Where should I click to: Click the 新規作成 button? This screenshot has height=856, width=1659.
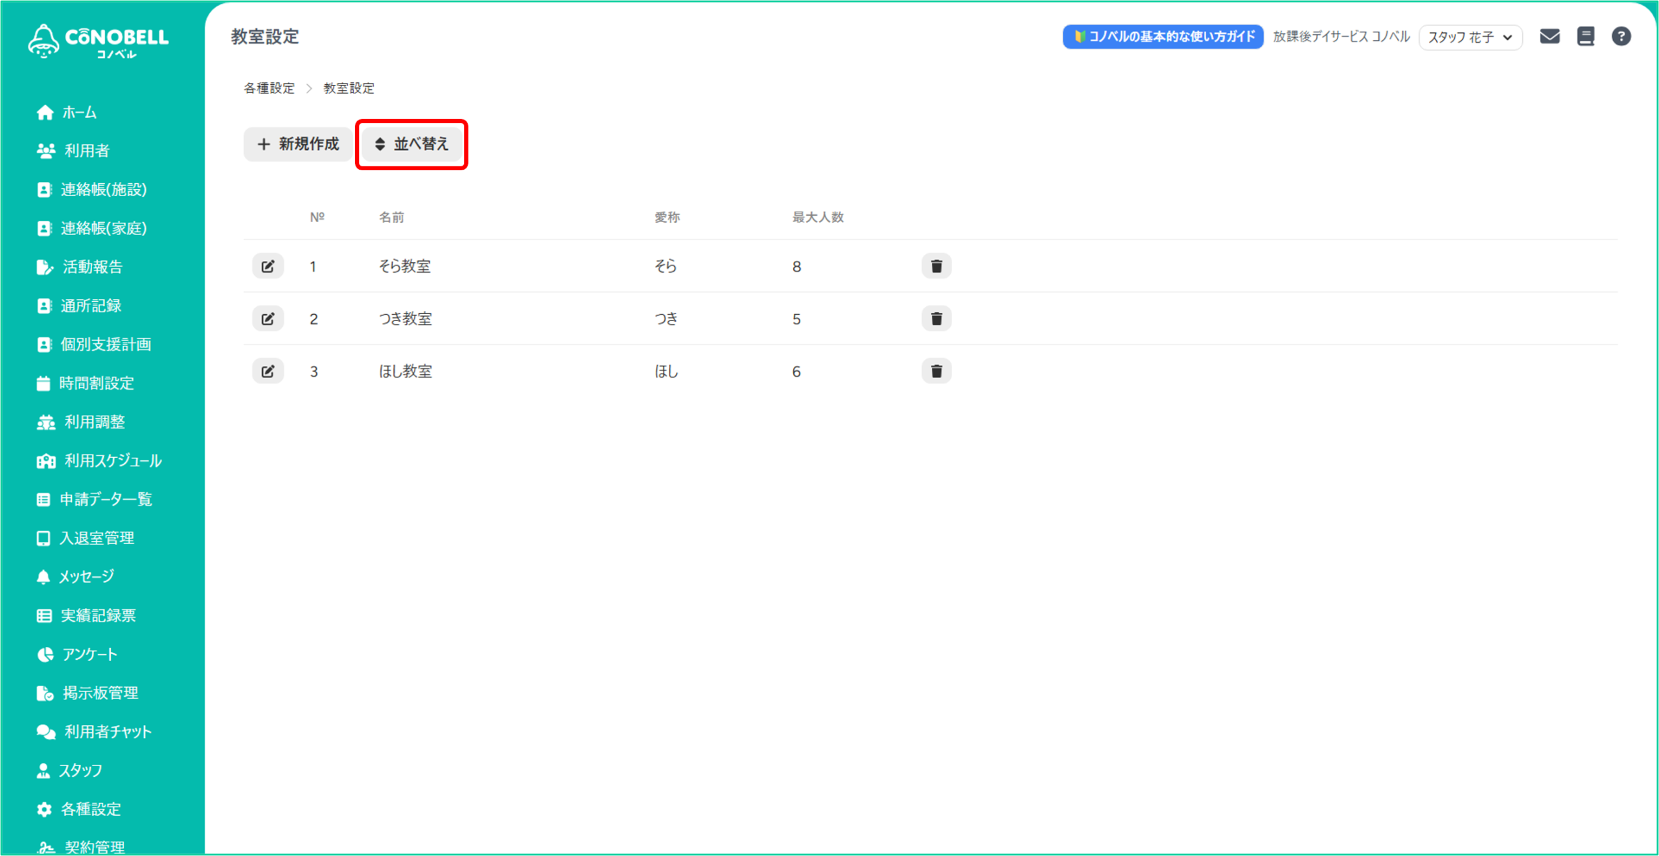pos(298,144)
